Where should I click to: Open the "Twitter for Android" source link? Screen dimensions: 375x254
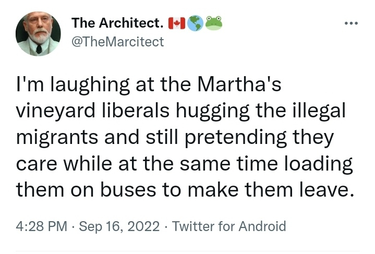(x=229, y=226)
